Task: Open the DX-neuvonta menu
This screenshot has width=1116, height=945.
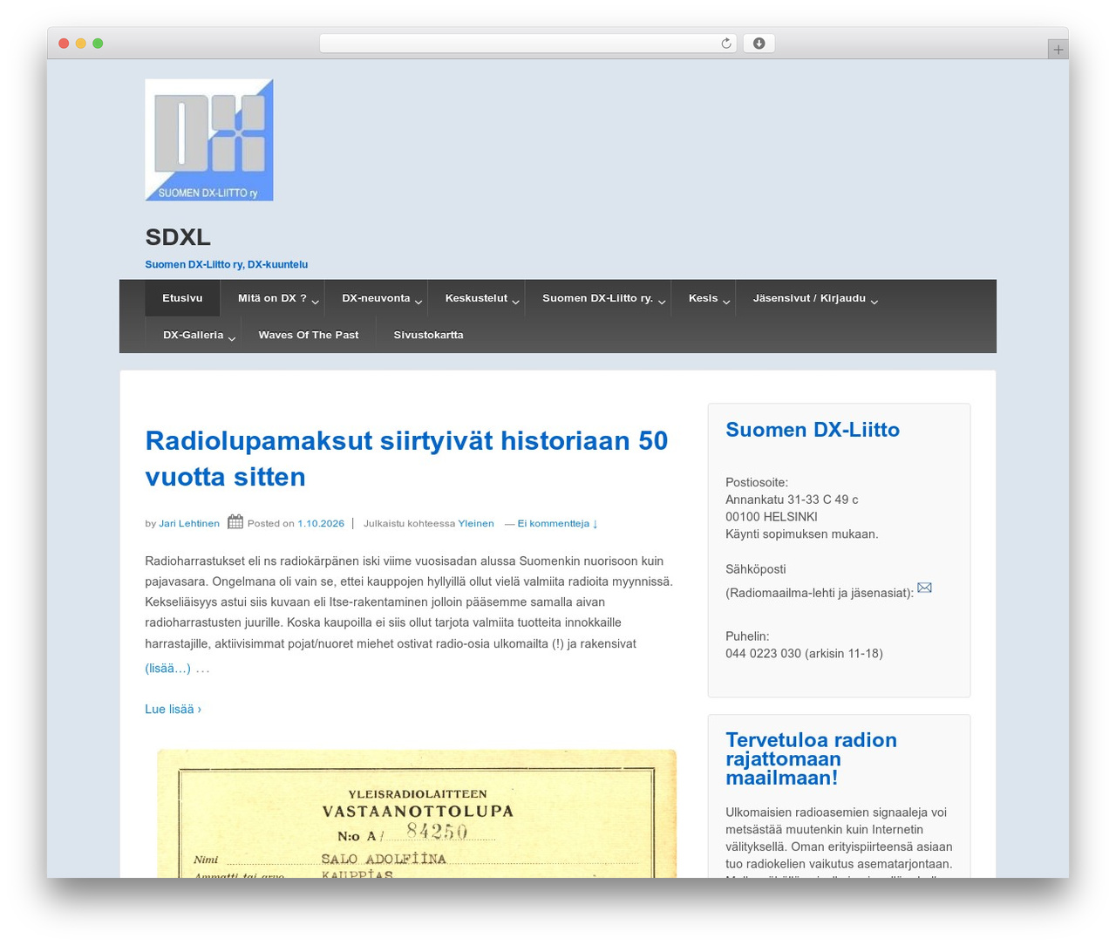Action: tap(376, 298)
